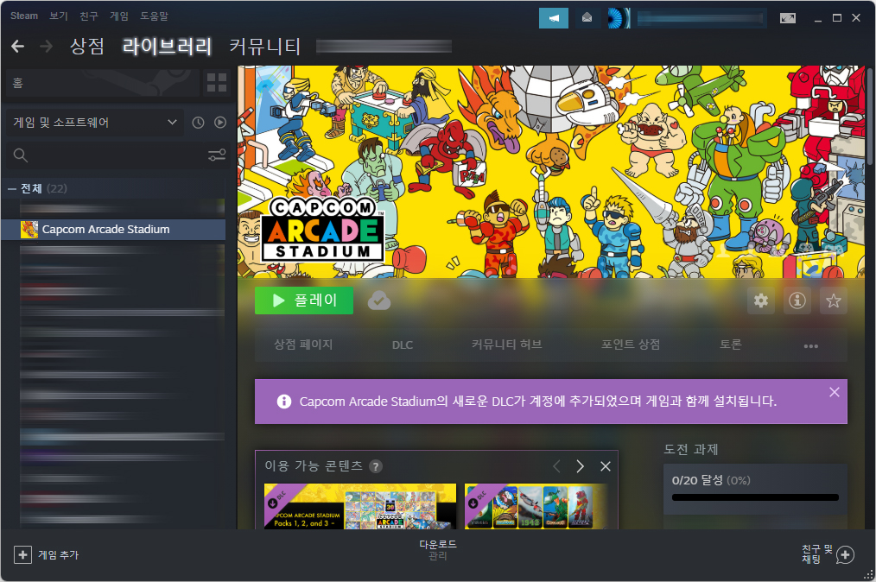Show the game info icon
This screenshot has height=582, width=876.
[797, 301]
